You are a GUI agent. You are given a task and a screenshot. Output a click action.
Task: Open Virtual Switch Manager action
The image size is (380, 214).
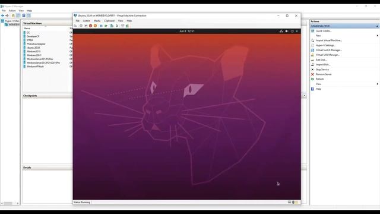point(329,50)
